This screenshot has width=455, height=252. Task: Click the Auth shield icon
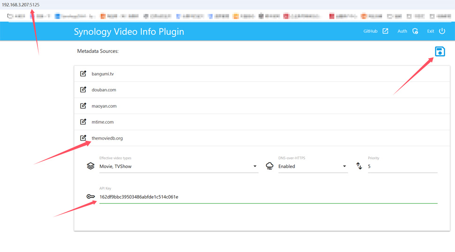click(415, 31)
